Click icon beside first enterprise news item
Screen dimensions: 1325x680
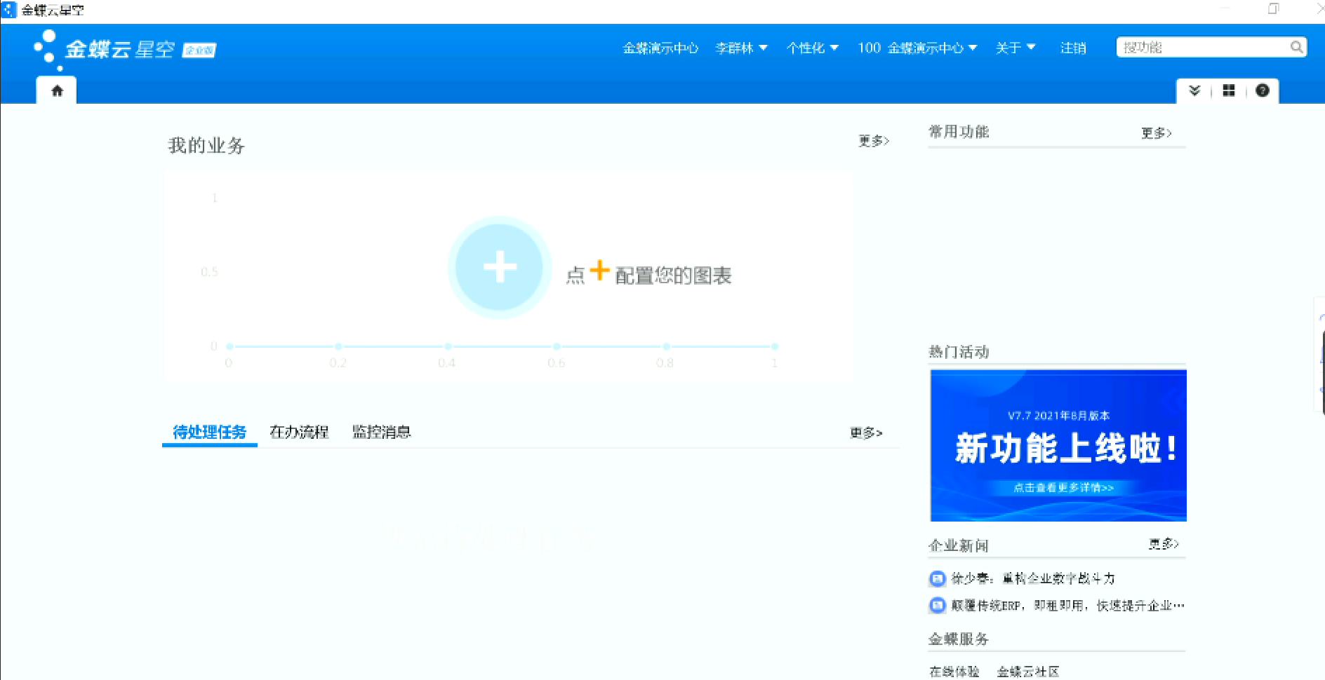[937, 578]
